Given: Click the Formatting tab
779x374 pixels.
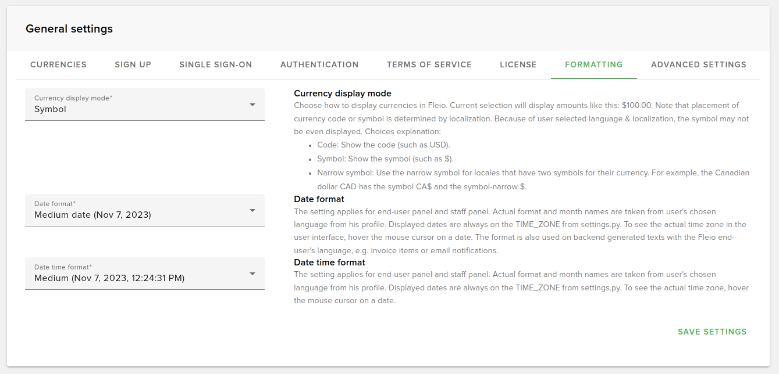Looking at the screenshot, I should click(593, 64).
